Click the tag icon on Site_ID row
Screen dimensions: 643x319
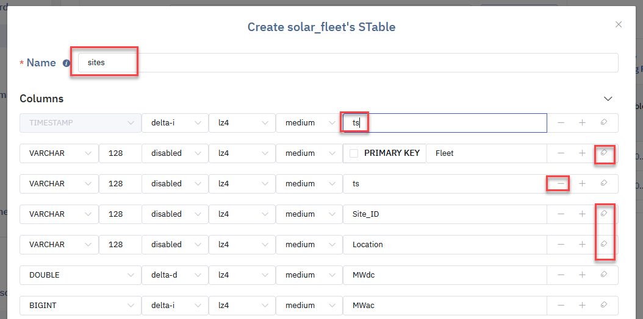(603, 214)
